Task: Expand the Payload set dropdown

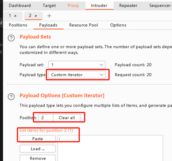Action: [x=77, y=65]
